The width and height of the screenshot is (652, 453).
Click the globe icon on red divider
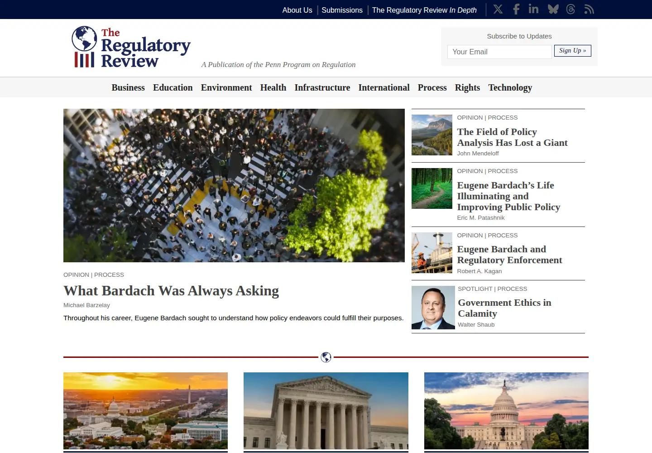click(326, 357)
